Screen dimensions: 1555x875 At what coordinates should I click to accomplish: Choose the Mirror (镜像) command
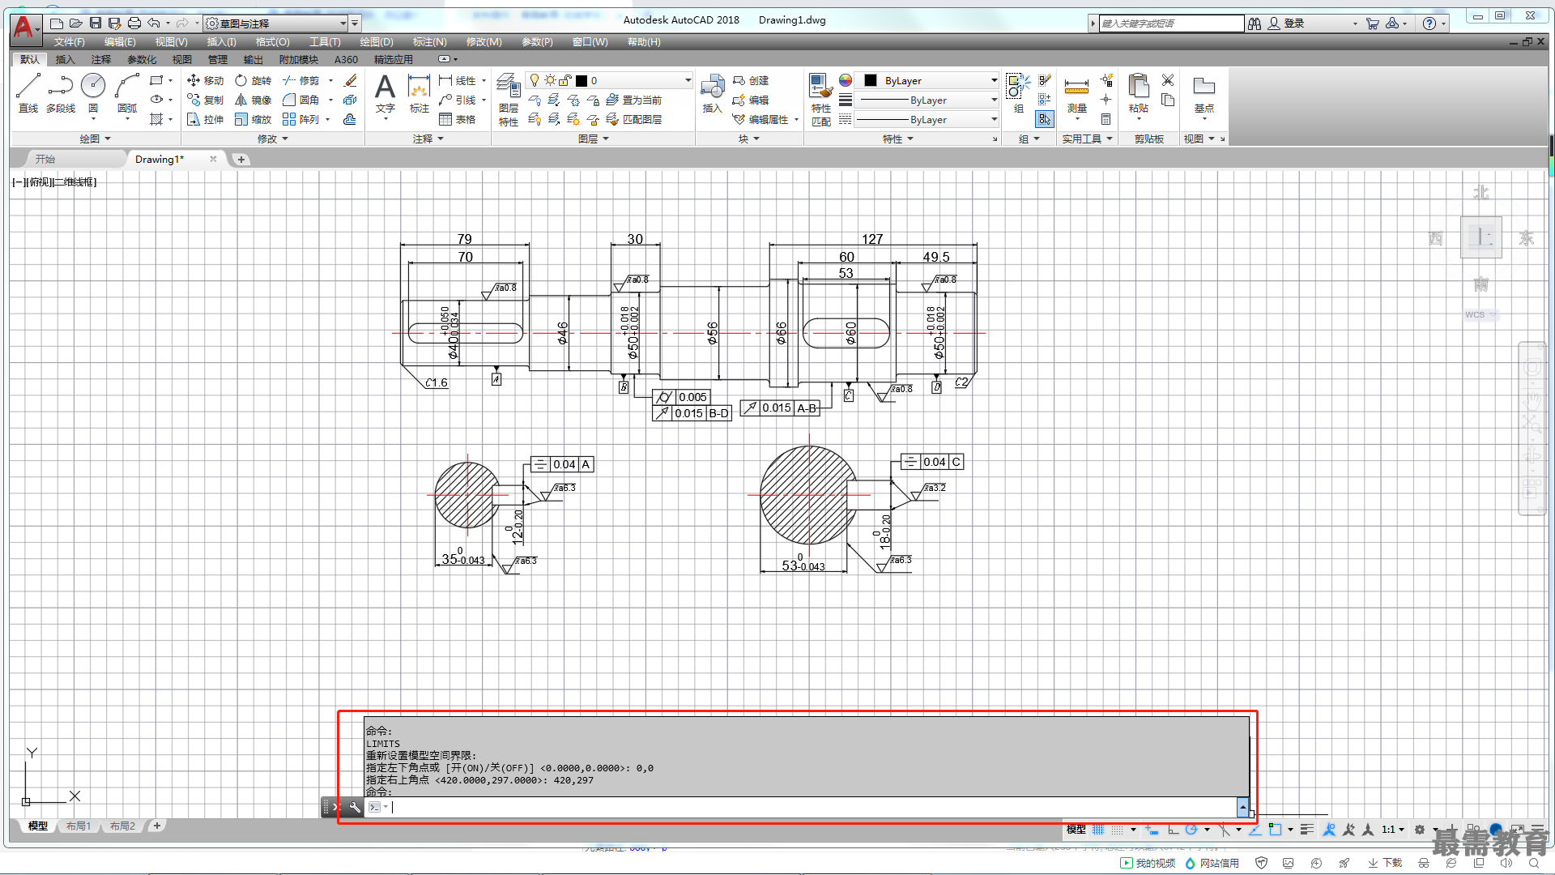click(253, 100)
